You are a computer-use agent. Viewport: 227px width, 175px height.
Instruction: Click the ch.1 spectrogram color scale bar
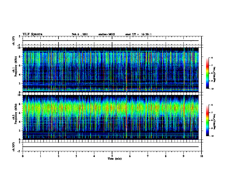[208, 73]
